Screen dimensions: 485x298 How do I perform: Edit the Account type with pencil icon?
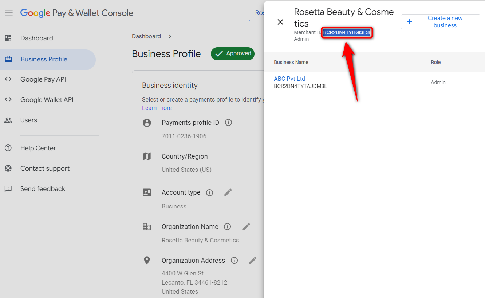pyautogui.click(x=228, y=192)
